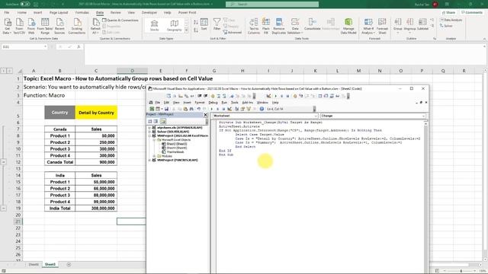Click the Solver button
488x274 pixels.
[x=446, y=26]
